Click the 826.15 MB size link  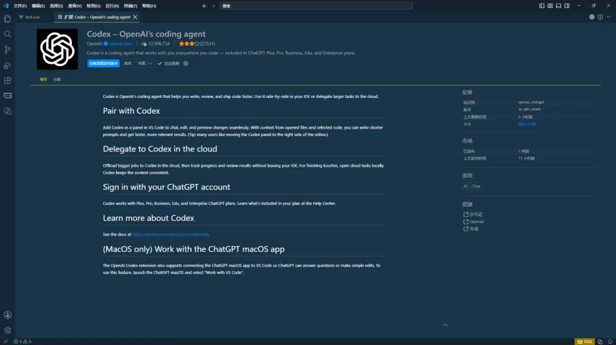527,124
